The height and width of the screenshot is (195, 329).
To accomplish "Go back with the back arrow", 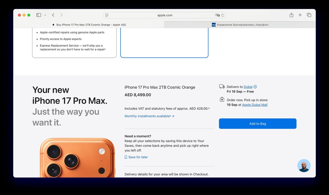I will [x=53, y=15].
